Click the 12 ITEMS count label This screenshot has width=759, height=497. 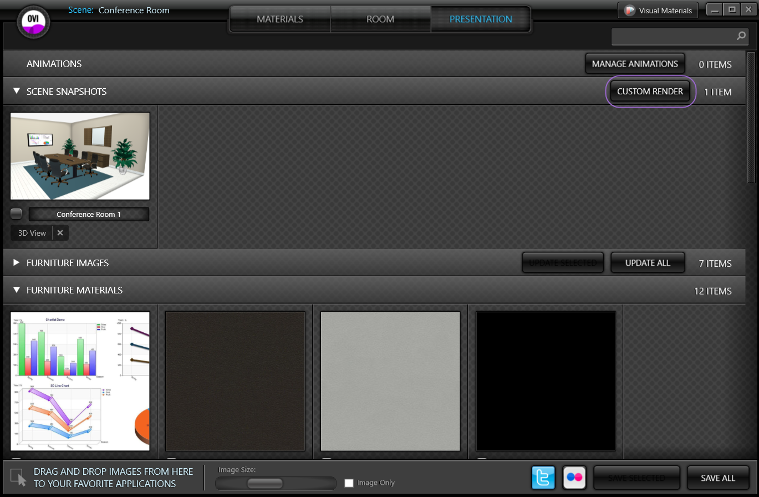tap(713, 291)
